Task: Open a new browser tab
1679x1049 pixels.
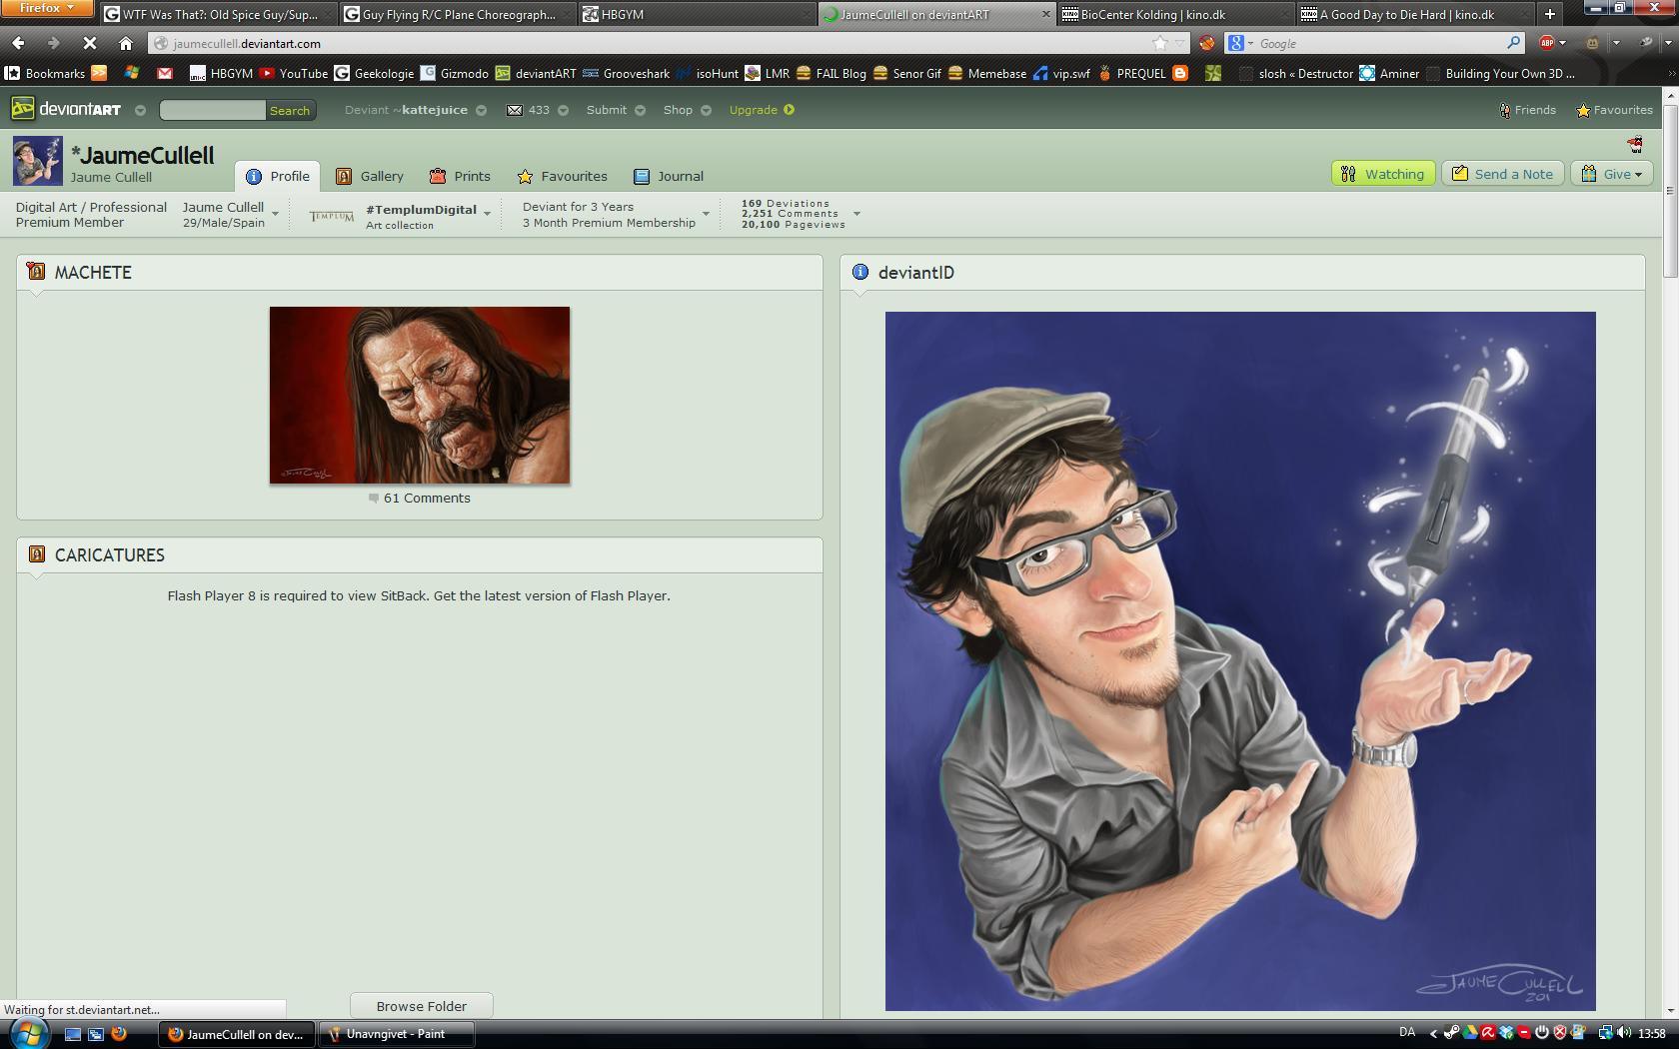Action: [x=1550, y=14]
